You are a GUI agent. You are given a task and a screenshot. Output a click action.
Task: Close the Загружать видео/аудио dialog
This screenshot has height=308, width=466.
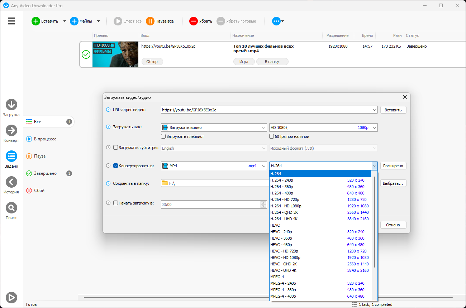(x=405, y=97)
